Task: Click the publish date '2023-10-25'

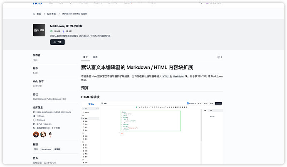Action: click(x=49, y=163)
